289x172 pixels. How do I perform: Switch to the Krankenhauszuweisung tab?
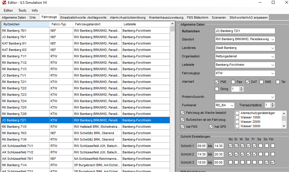(166, 17)
